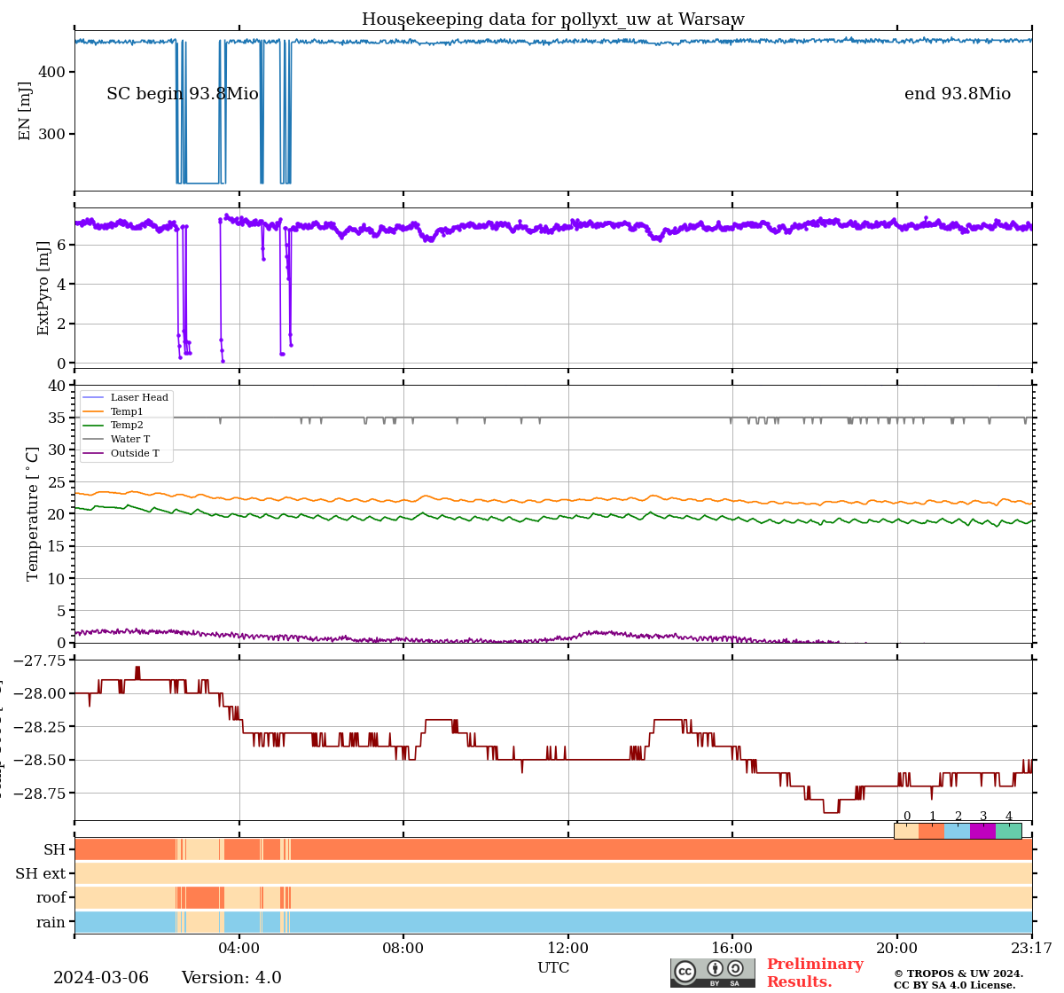Image resolution: width=1064 pixels, height=993 pixels.
Task: Click the '400' tick on the EN axis
Action: (51, 72)
